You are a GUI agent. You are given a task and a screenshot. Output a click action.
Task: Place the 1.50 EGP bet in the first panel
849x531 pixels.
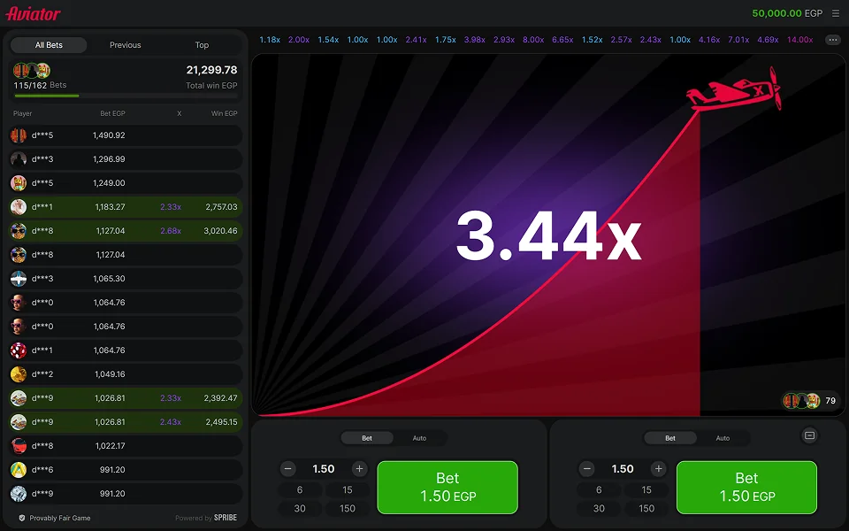tap(447, 488)
